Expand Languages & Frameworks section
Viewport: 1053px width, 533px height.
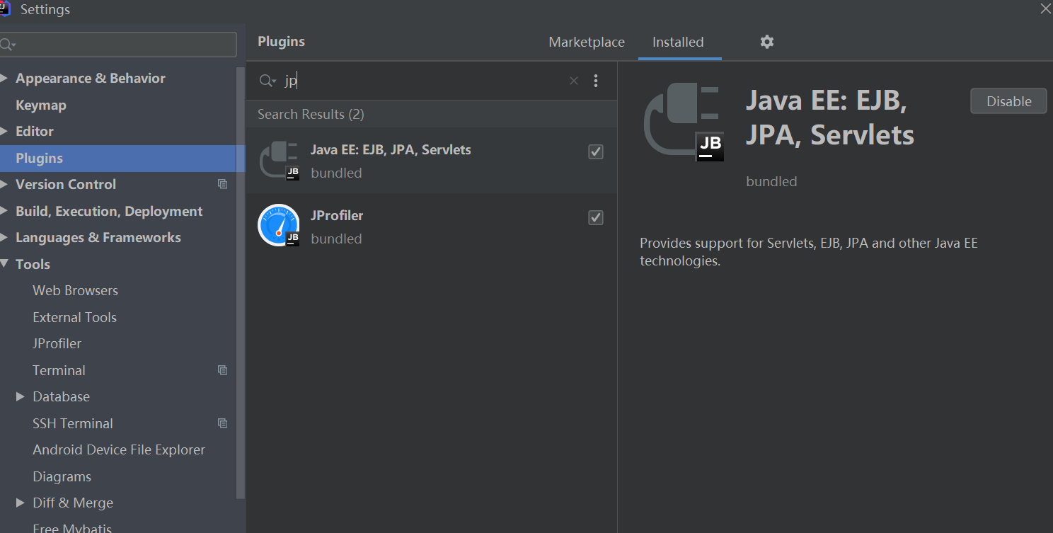(4, 237)
